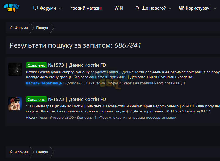Expand the Форуми dropdown chevron
Screen dimensions: 220x161
[x=60, y=8]
